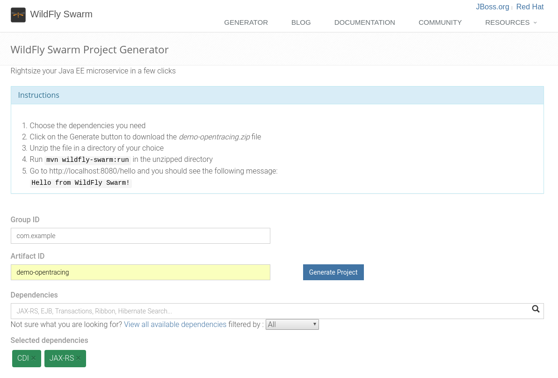Visit the COMMUNITY section
This screenshot has width=558, height=378.
pos(440,22)
